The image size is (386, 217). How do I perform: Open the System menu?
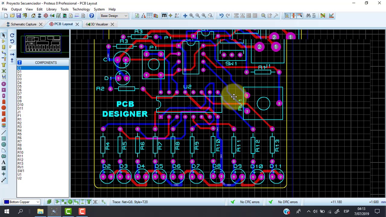coord(99,9)
